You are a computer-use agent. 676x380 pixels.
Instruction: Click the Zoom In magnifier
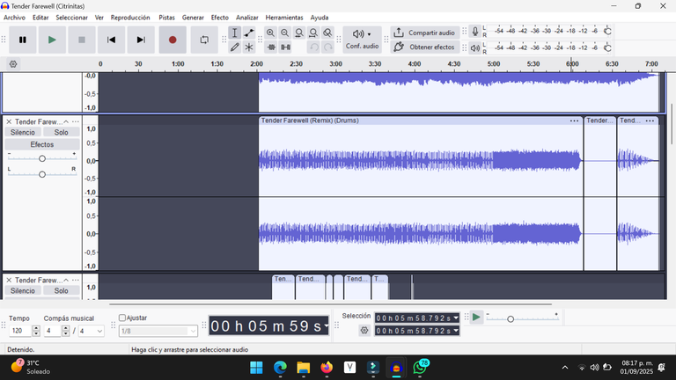[x=270, y=33]
